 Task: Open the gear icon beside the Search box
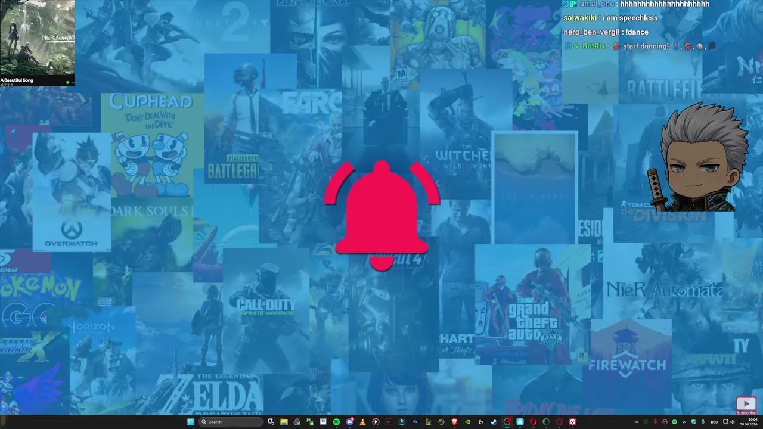(271, 422)
